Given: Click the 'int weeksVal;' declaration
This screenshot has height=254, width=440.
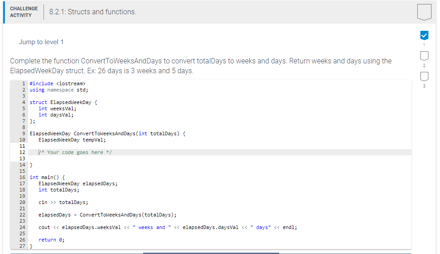Looking at the screenshot, I should click(57, 109).
